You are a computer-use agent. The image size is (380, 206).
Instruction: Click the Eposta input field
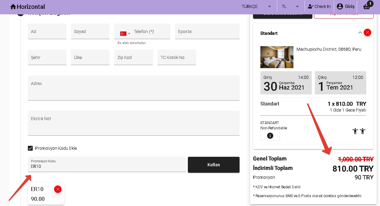pyautogui.click(x=207, y=31)
